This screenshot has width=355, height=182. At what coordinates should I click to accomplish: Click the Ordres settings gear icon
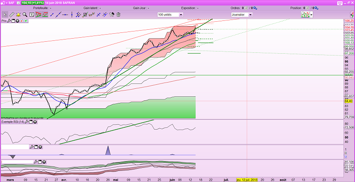(256, 8)
